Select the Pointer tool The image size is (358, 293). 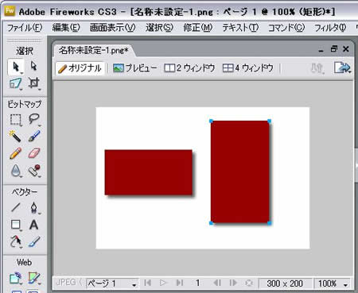tap(16, 67)
